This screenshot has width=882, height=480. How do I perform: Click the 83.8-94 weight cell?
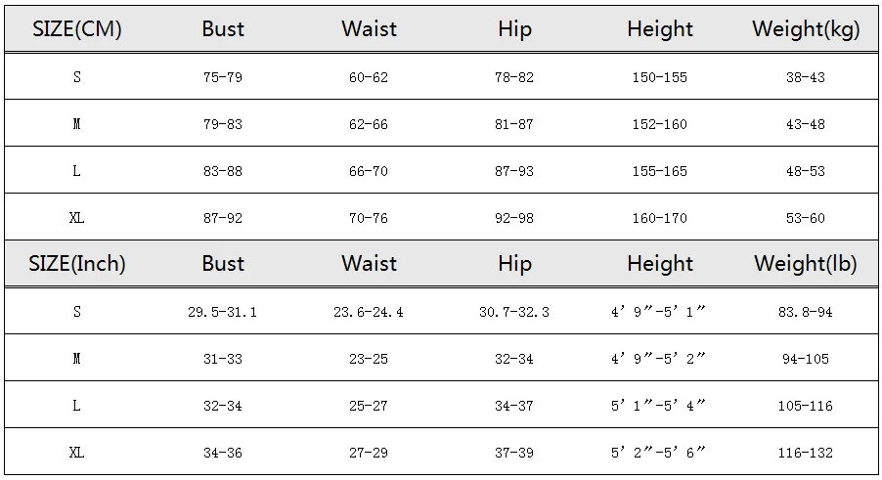pos(806,312)
